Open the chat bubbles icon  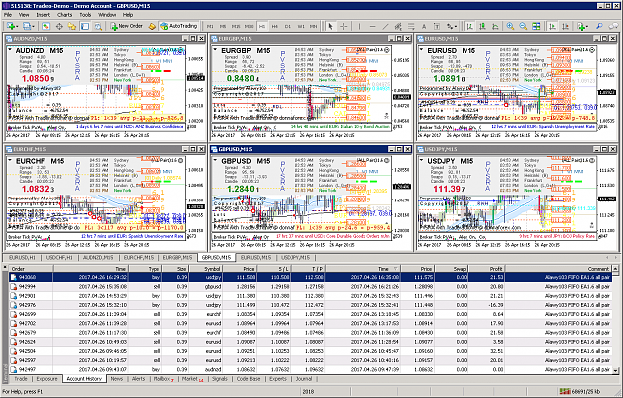coord(613,26)
